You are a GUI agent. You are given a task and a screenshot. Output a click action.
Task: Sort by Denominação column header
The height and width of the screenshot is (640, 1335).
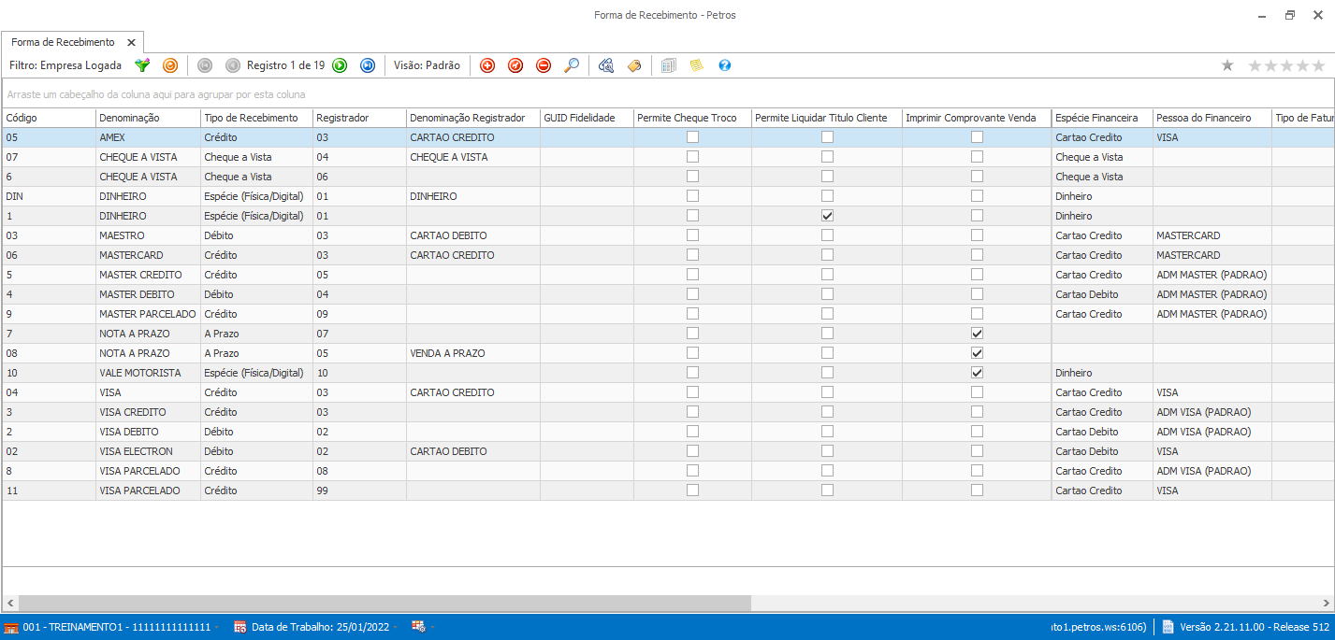148,118
